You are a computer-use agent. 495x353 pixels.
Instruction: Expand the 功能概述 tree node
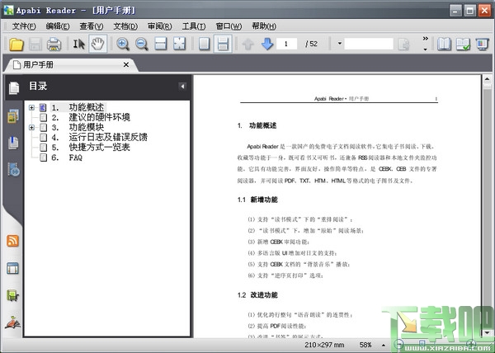pyautogui.click(x=31, y=107)
